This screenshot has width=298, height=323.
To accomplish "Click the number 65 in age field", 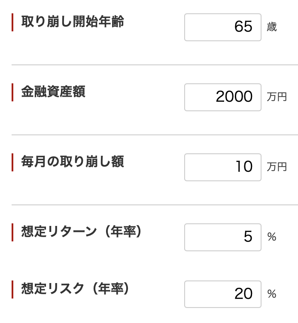I will coord(243,27).
